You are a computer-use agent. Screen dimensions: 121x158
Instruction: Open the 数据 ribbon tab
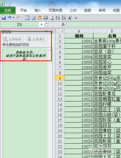click(x=88, y=11)
